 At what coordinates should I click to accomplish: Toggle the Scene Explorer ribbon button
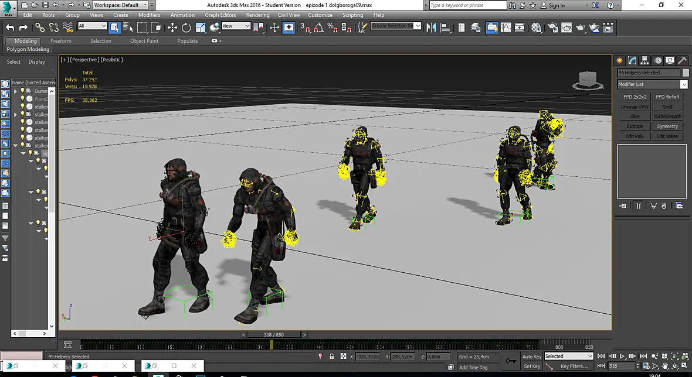pyautogui.click(x=491, y=28)
